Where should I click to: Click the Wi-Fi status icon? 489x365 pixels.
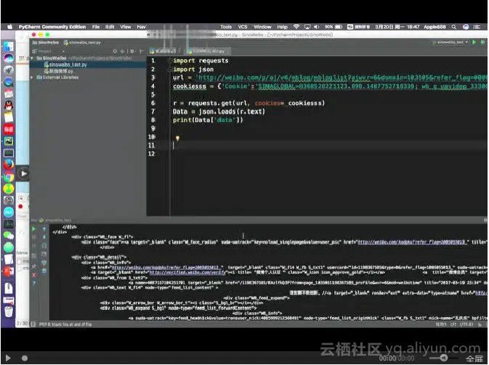point(296,27)
